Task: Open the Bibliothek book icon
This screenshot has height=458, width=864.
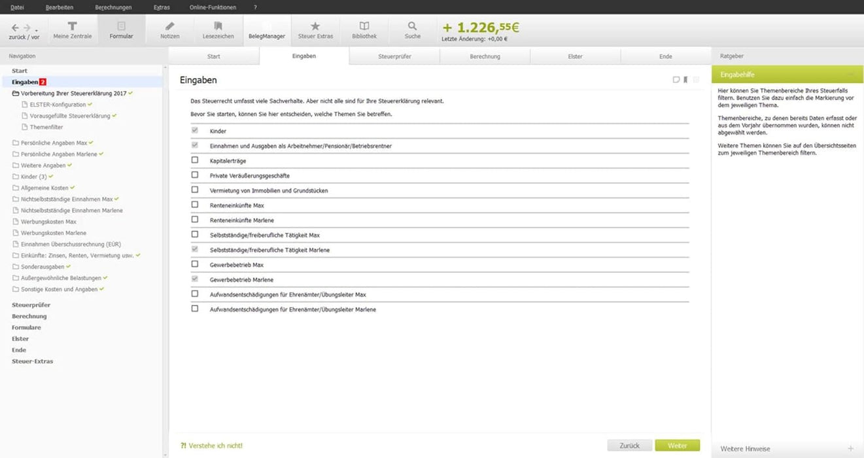Action: click(364, 29)
